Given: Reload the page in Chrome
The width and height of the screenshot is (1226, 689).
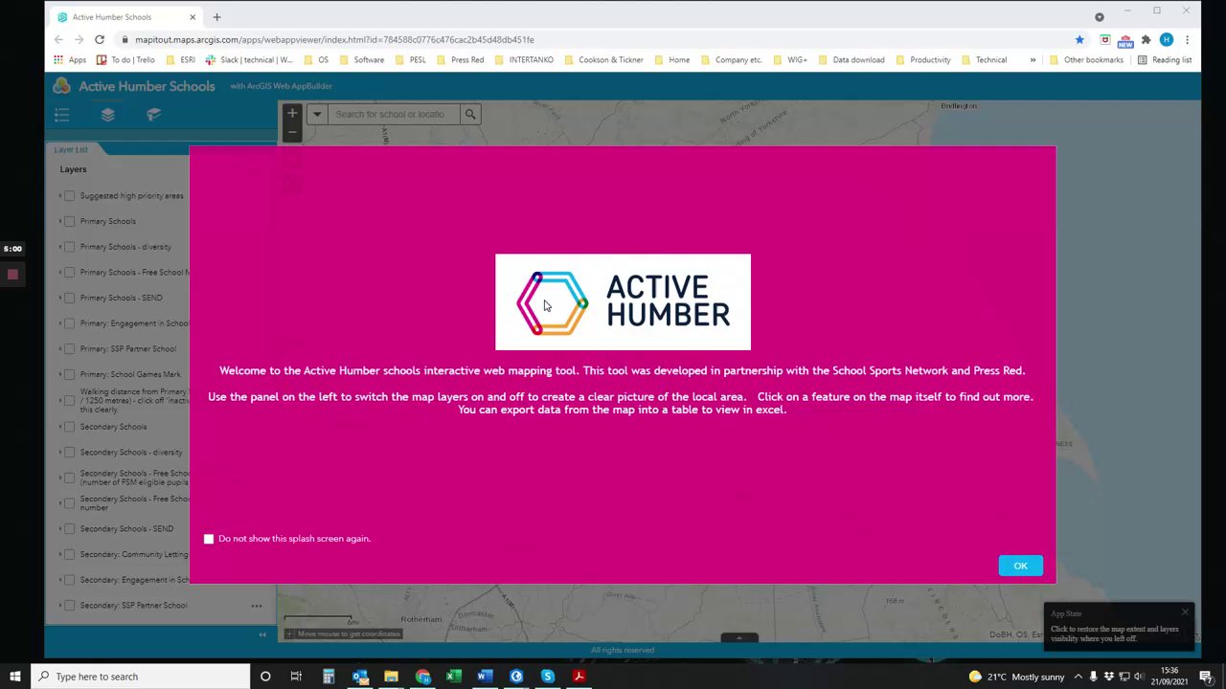Looking at the screenshot, I should click(x=100, y=39).
